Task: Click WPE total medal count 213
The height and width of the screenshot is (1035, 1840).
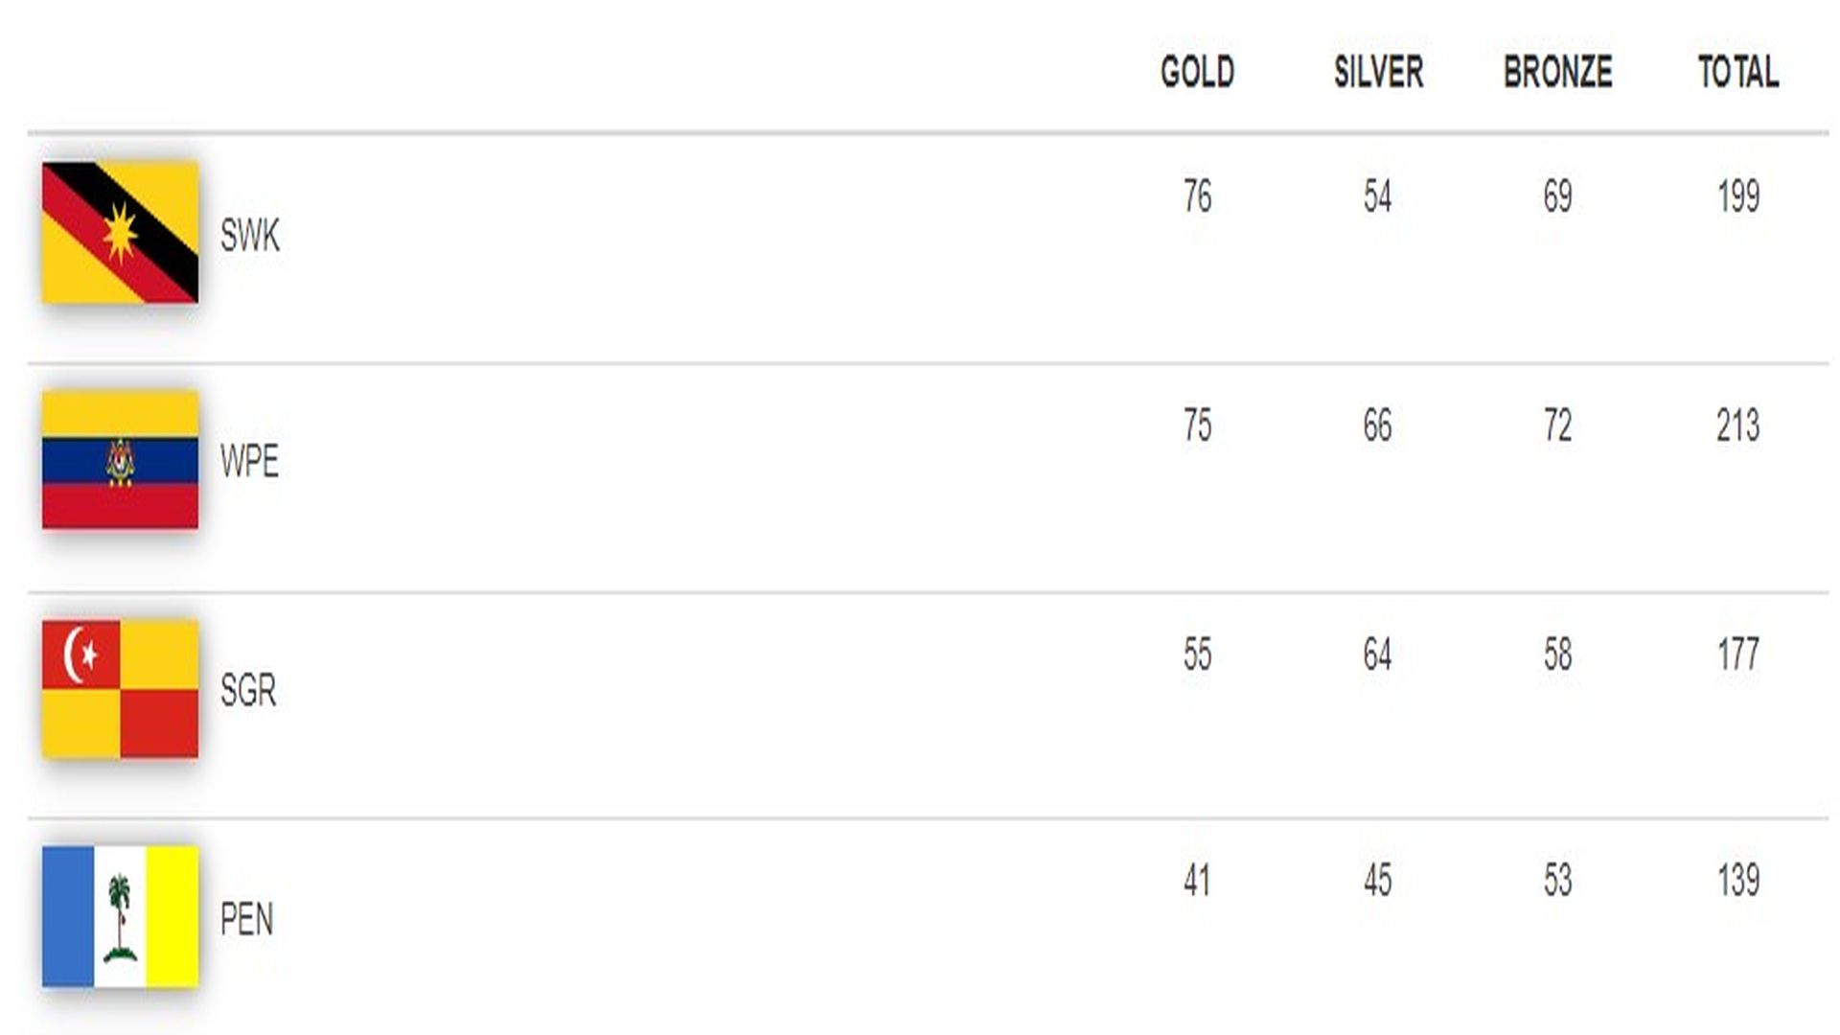Action: tap(1737, 425)
